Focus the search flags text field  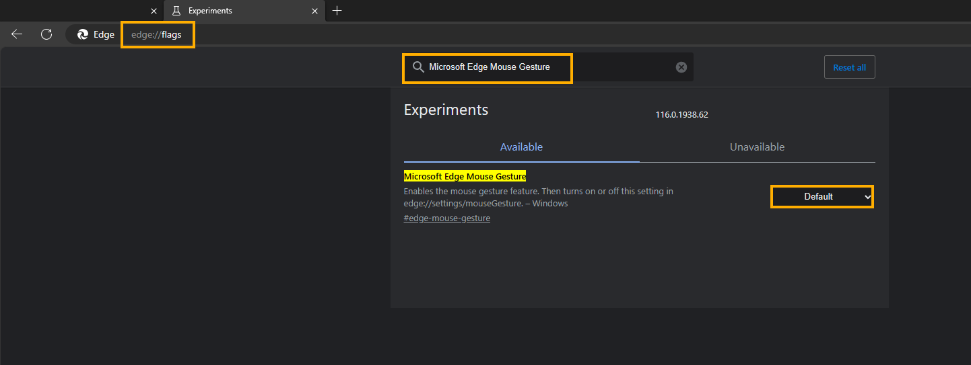click(x=549, y=67)
